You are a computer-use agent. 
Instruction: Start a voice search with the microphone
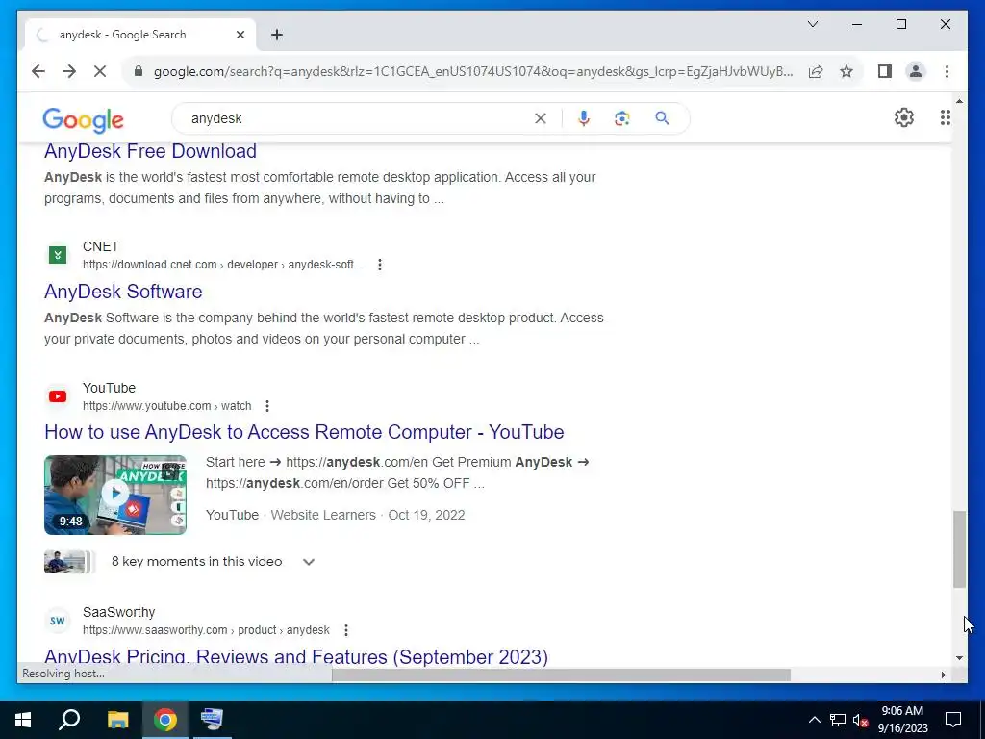click(584, 118)
